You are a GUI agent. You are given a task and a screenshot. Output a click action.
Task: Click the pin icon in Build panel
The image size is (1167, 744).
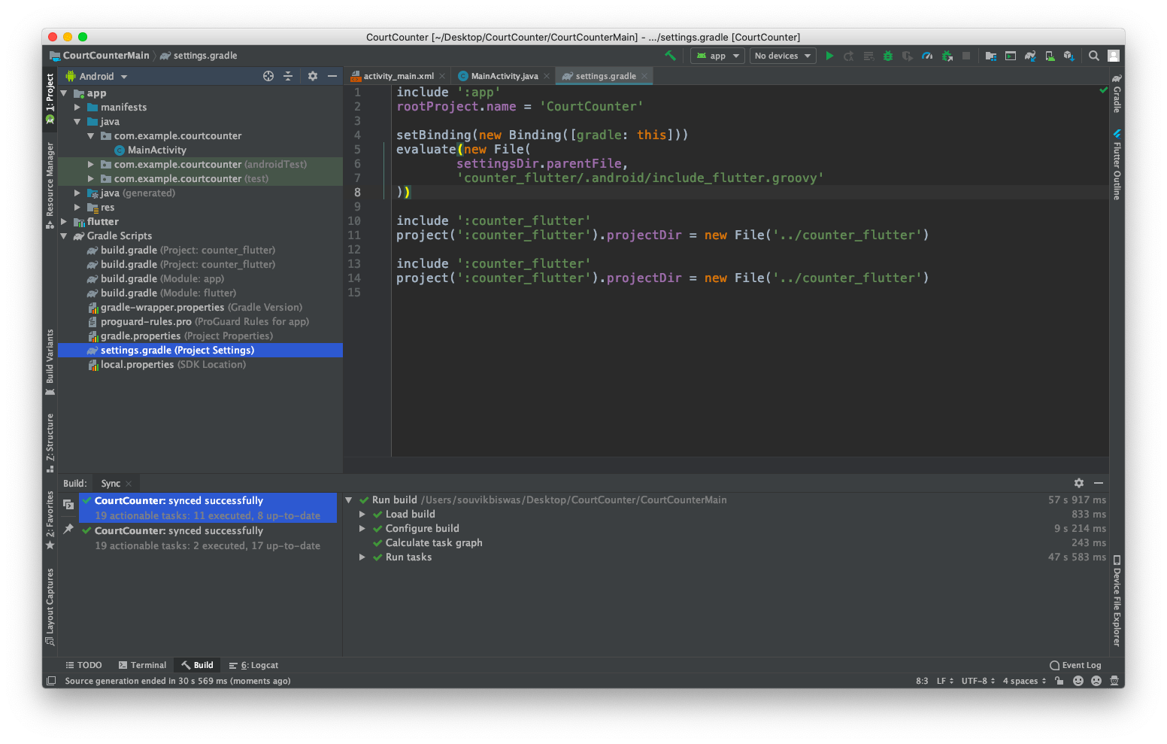(68, 529)
